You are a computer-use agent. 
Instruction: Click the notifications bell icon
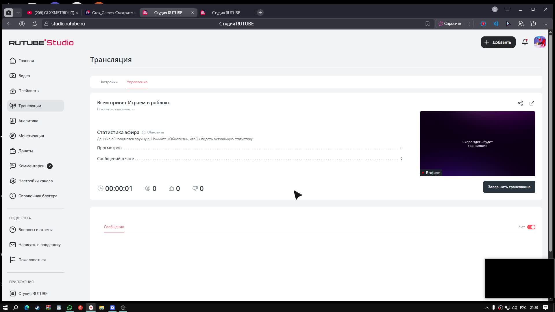(x=525, y=42)
